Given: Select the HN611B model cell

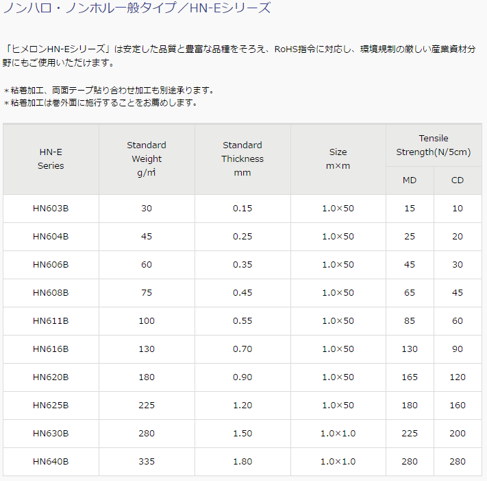Looking at the screenshot, I should 51,321.
